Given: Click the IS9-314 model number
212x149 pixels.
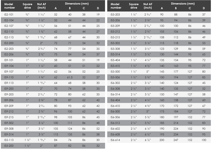Looking at the screenshot, I should [x=9, y=134].
